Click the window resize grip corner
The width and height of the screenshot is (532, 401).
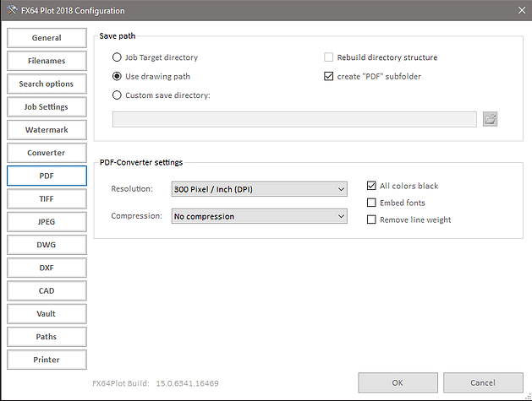[x=529, y=398]
